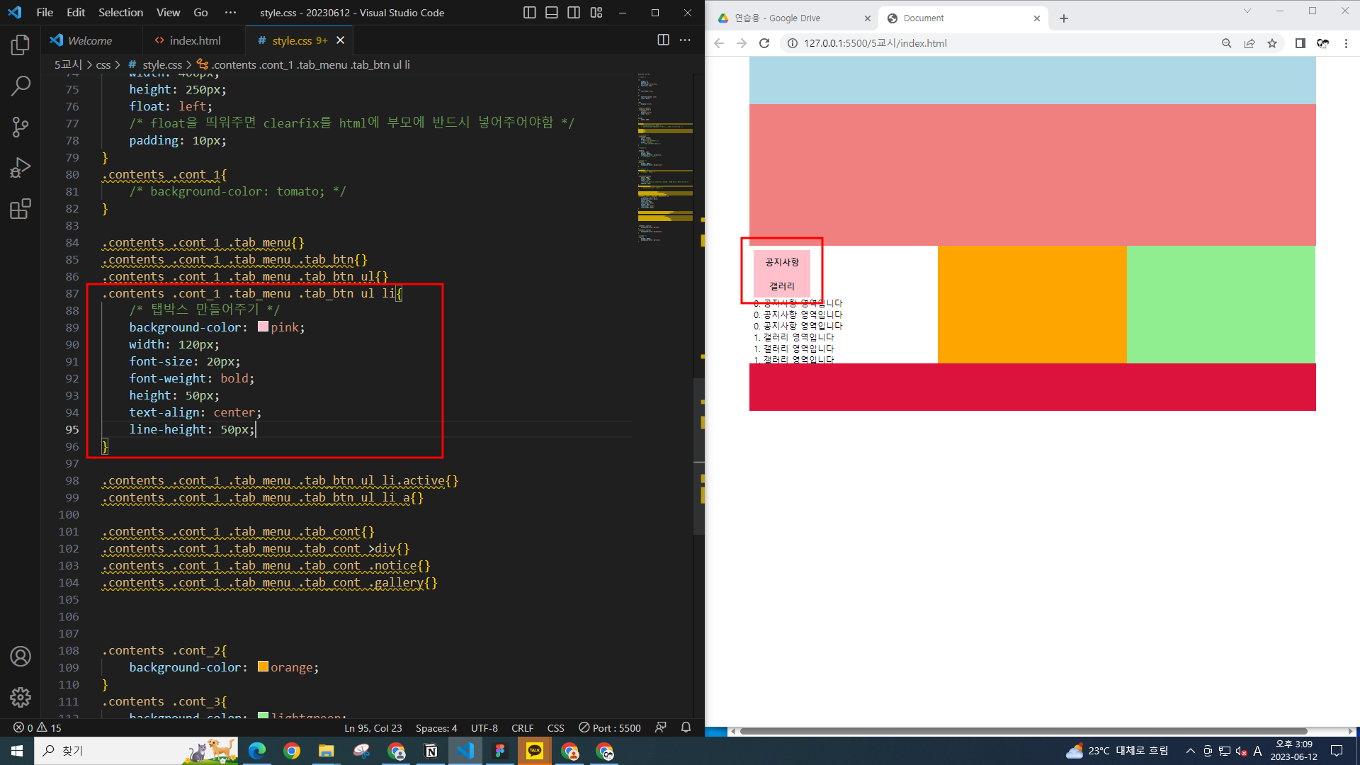
Task: Click the notifications bell in status bar
Action: pyautogui.click(x=686, y=727)
